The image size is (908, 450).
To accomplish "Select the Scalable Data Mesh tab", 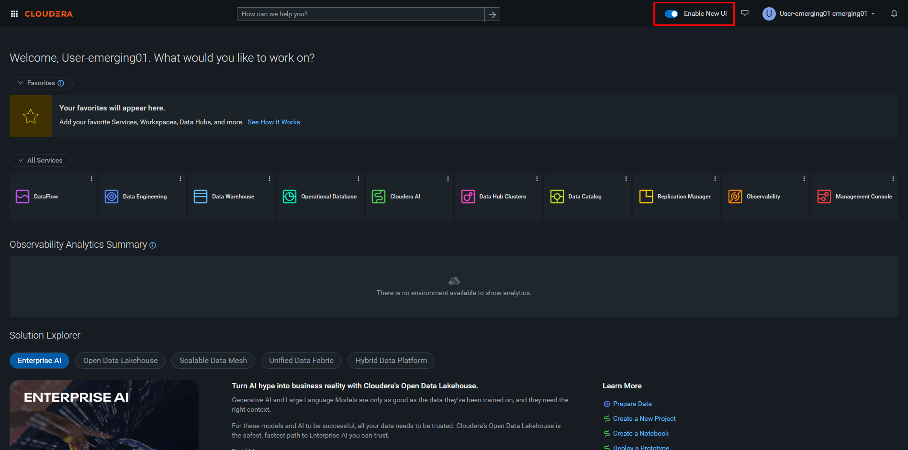I will point(213,361).
